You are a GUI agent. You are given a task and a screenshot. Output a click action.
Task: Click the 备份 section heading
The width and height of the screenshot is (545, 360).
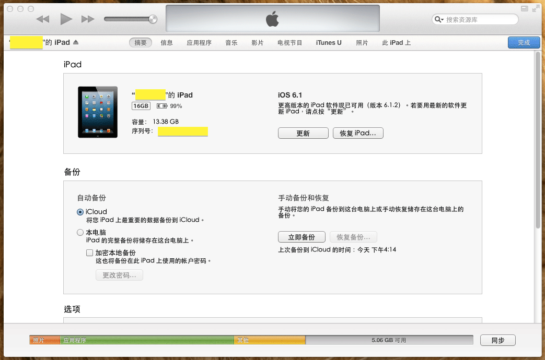[72, 172]
